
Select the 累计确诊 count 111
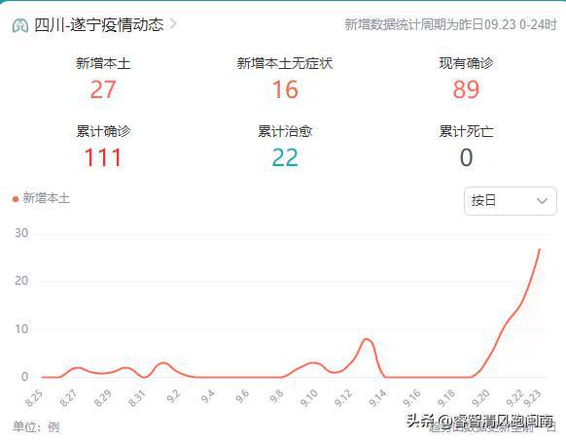point(103,157)
